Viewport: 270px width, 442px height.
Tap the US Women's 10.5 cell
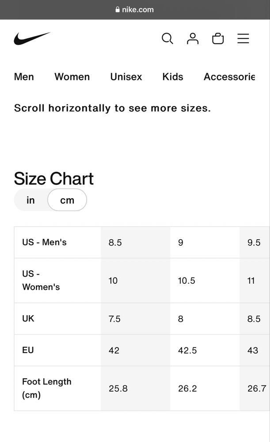pyautogui.click(x=205, y=281)
